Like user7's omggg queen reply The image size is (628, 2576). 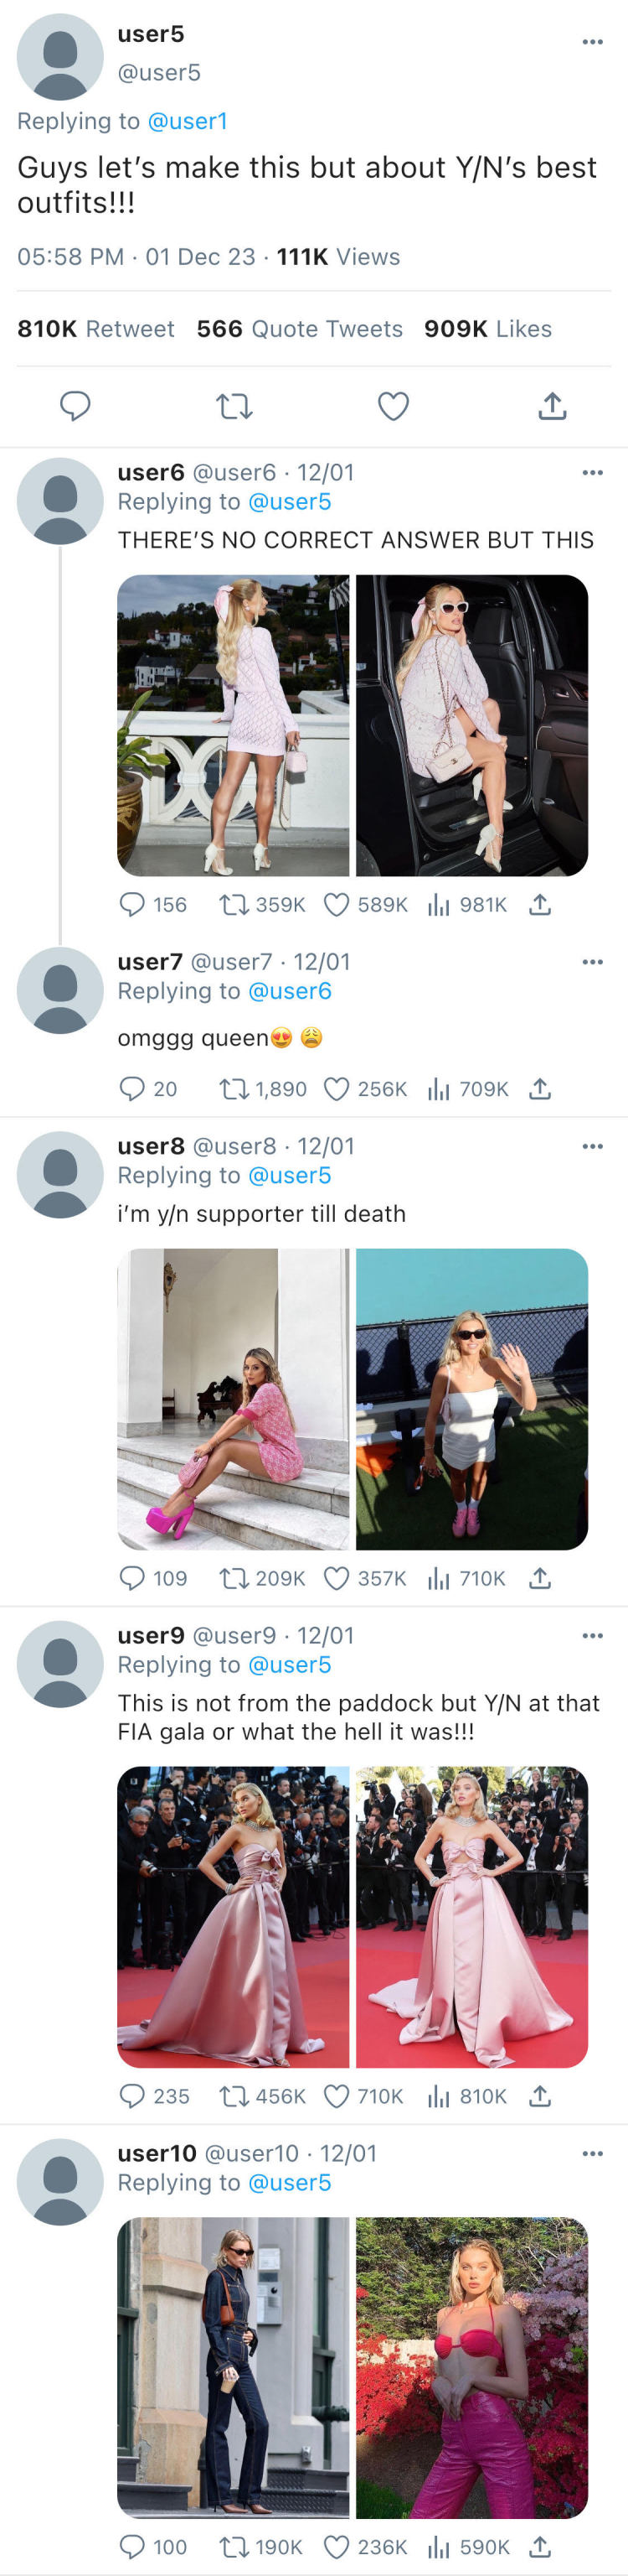point(337,1089)
